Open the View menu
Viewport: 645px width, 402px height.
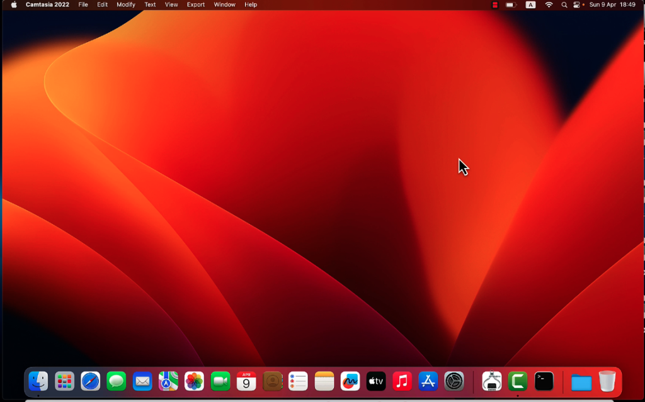click(171, 5)
